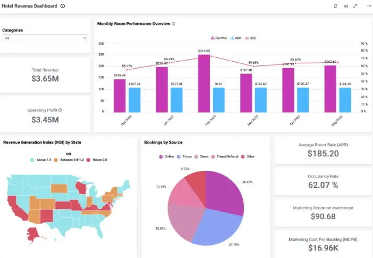Click the Total Revenue card
Viewport: 373px width, 258px height.
coord(45,75)
